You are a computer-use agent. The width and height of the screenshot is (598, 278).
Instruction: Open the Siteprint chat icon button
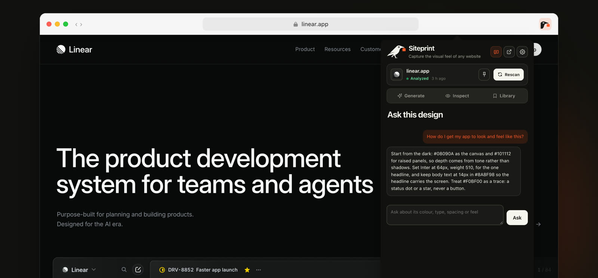click(x=496, y=52)
